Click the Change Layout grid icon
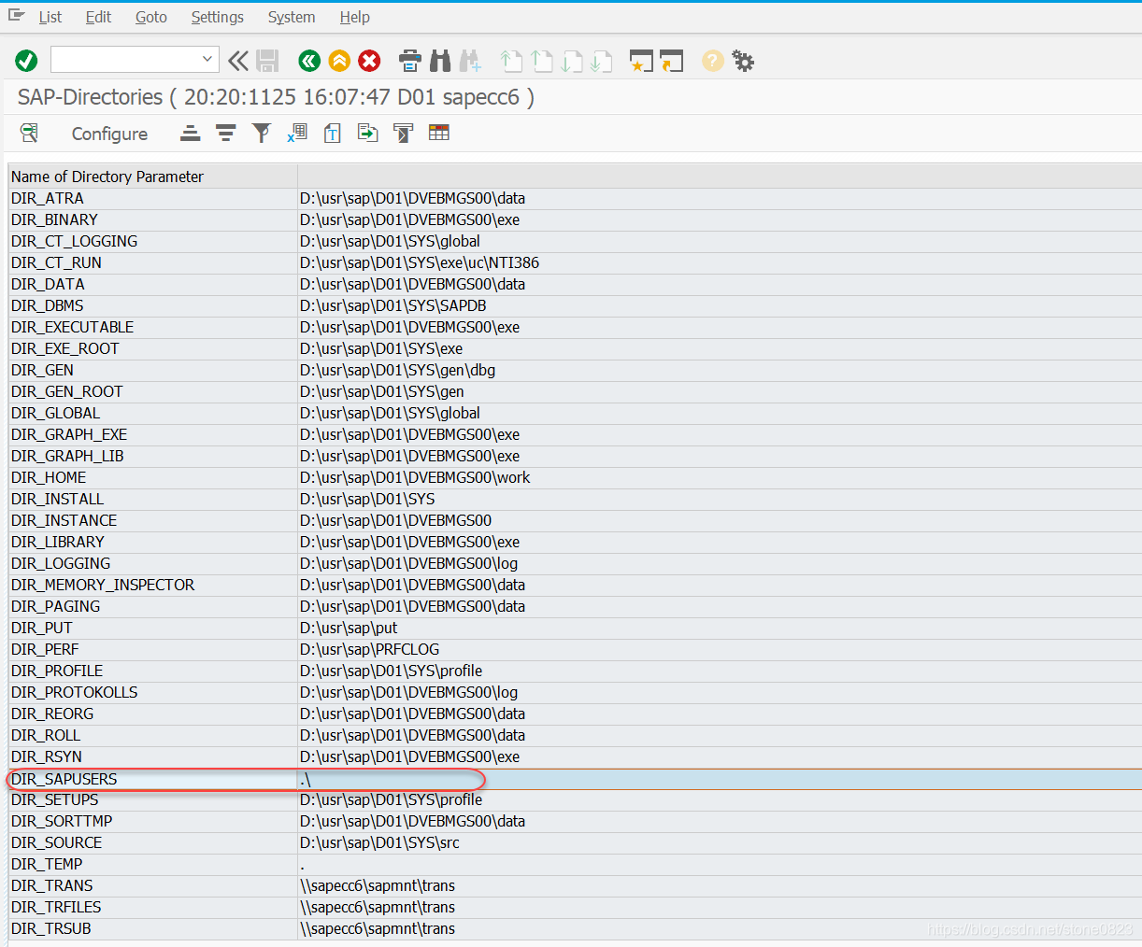 [x=439, y=133]
